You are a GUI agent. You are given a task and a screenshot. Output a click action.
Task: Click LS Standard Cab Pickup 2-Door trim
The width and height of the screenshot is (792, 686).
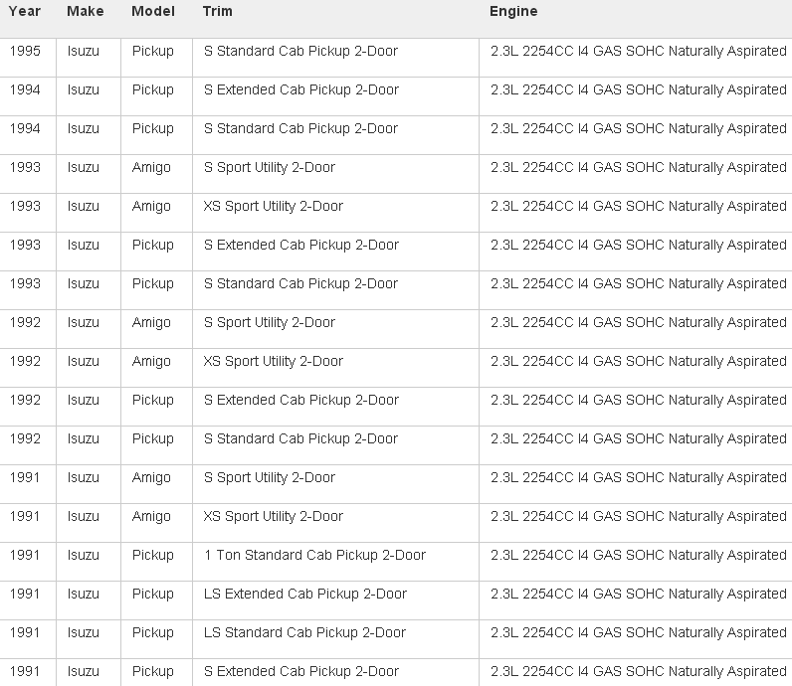pyautogui.click(x=304, y=632)
